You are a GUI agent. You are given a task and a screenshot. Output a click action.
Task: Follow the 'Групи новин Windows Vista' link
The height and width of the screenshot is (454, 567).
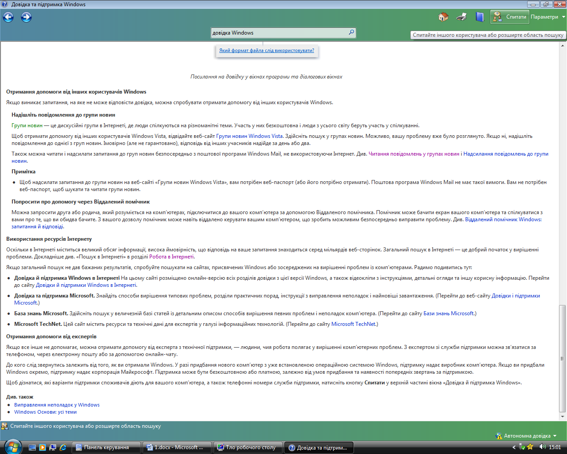[249, 136]
